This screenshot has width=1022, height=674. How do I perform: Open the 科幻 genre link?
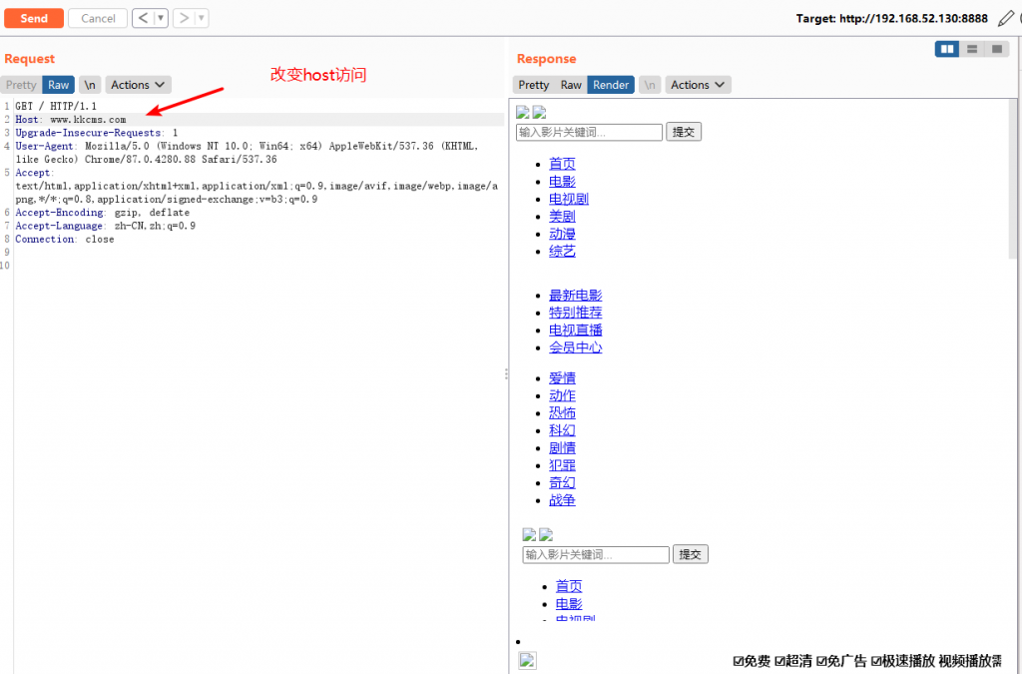[562, 431]
